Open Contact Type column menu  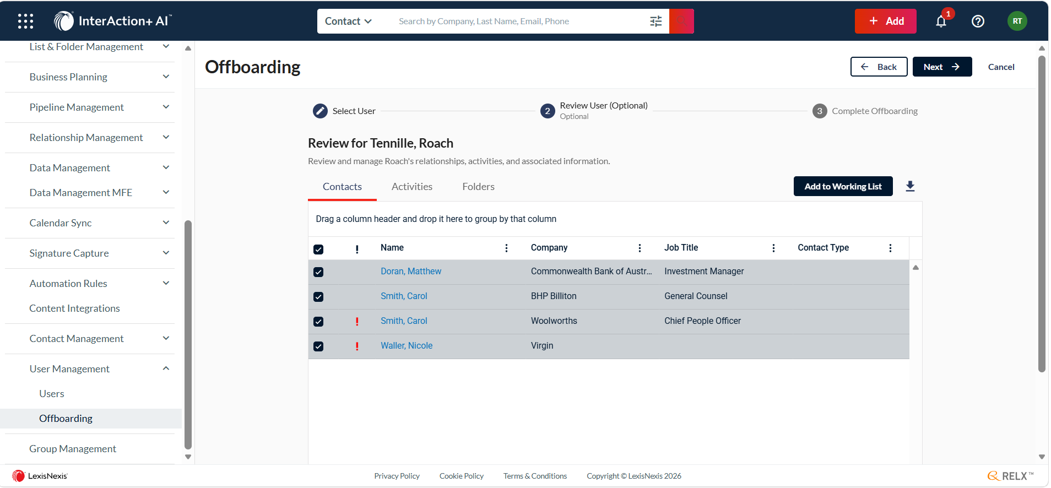(890, 248)
